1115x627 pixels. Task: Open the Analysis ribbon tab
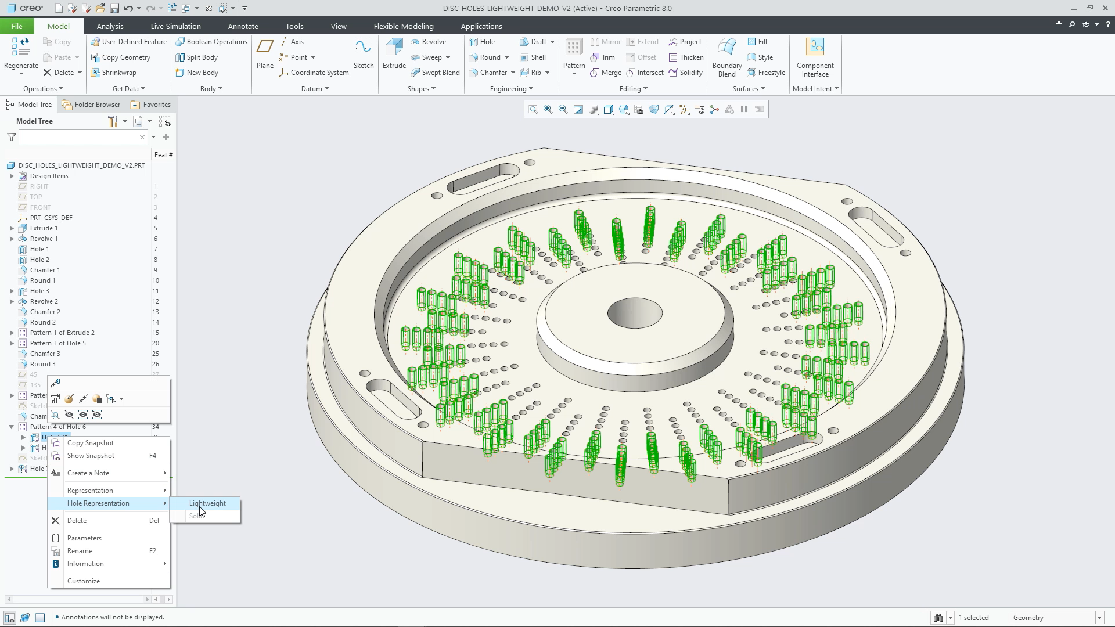110,26
